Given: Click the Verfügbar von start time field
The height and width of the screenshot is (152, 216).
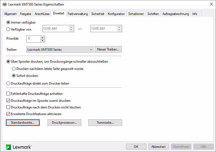Looking at the screenshot, I should click(56, 29).
